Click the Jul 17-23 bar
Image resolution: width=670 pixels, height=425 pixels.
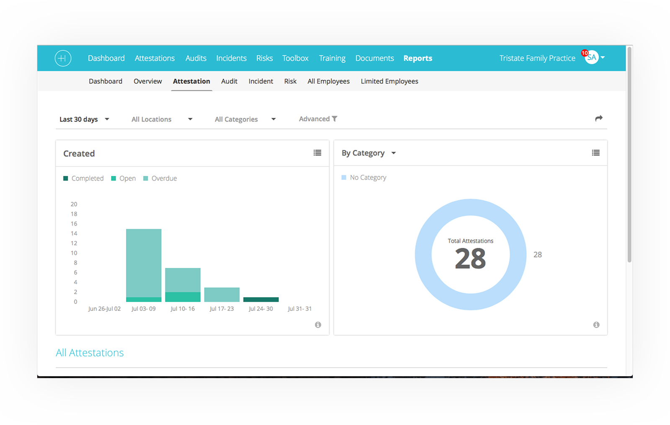[x=222, y=294]
